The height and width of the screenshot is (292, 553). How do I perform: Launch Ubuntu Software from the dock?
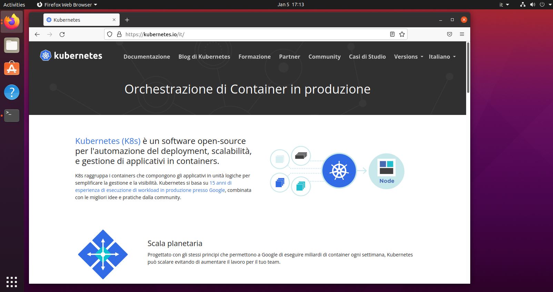12,69
